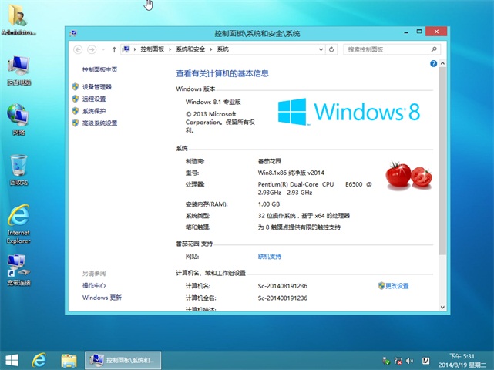Open the help question mark icon
Viewport: 494px width, 370px height.
(434, 63)
